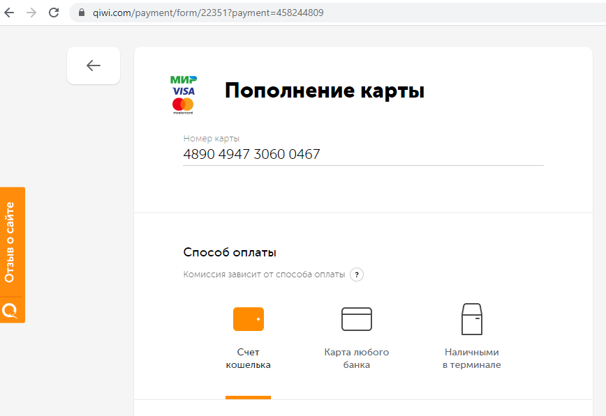606x416 pixels.
Task: Click the VISA logo
Action: pyautogui.click(x=183, y=91)
